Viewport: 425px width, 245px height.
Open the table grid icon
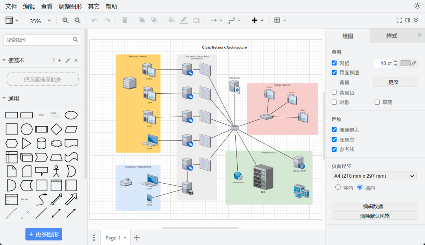click(x=277, y=20)
